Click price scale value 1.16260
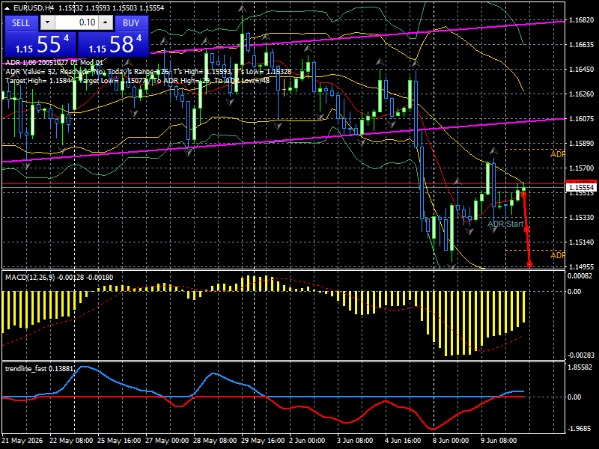This screenshot has width=599, height=449. [x=582, y=94]
